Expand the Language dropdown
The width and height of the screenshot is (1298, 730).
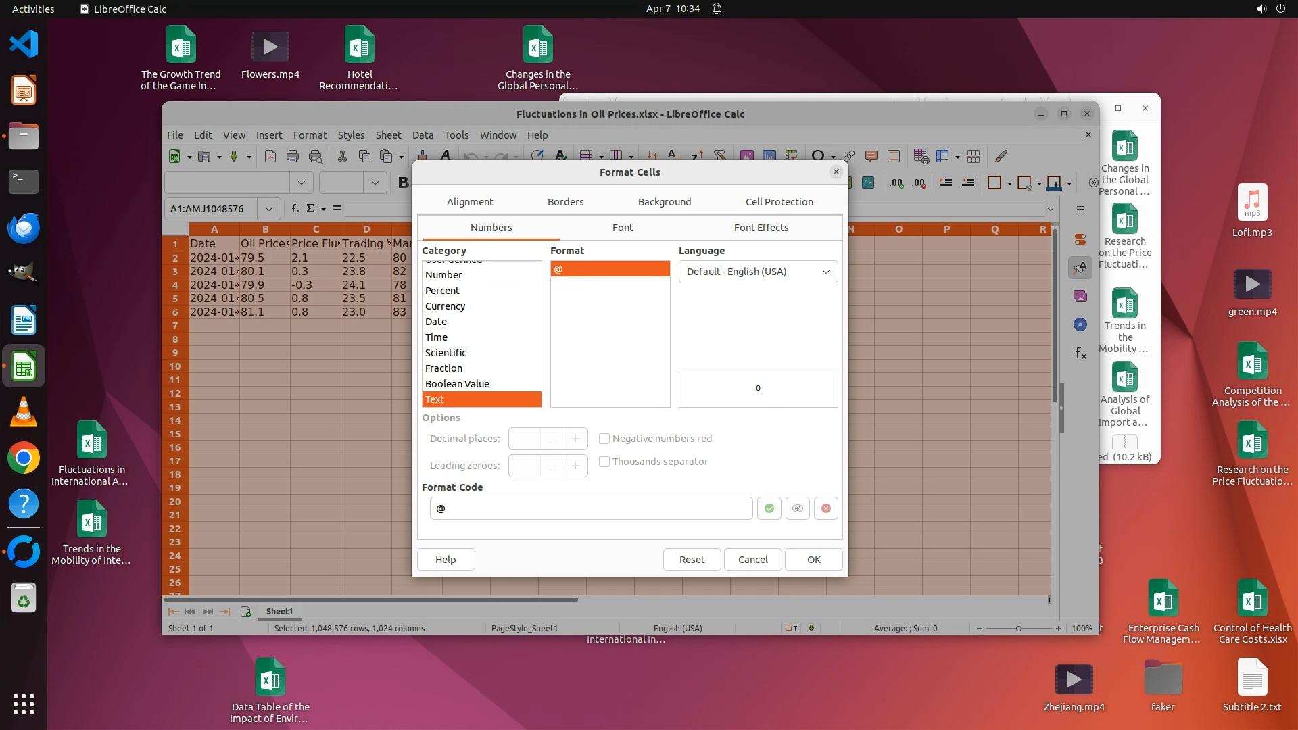click(825, 272)
